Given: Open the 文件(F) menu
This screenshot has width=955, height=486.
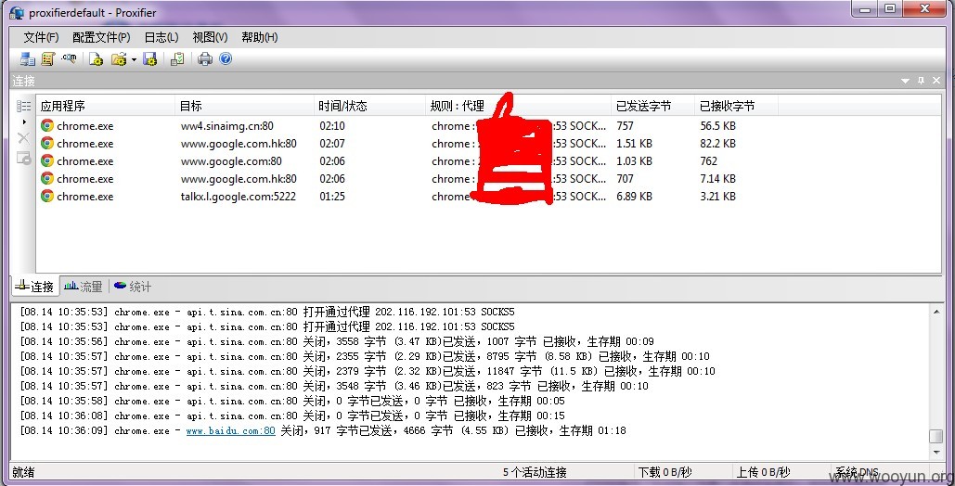Looking at the screenshot, I should coord(41,37).
